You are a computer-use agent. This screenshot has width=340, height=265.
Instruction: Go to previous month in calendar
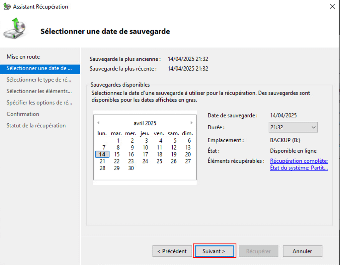click(x=98, y=123)
